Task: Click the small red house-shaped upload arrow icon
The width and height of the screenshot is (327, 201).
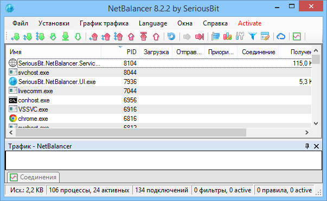Action: click(131, 36)
